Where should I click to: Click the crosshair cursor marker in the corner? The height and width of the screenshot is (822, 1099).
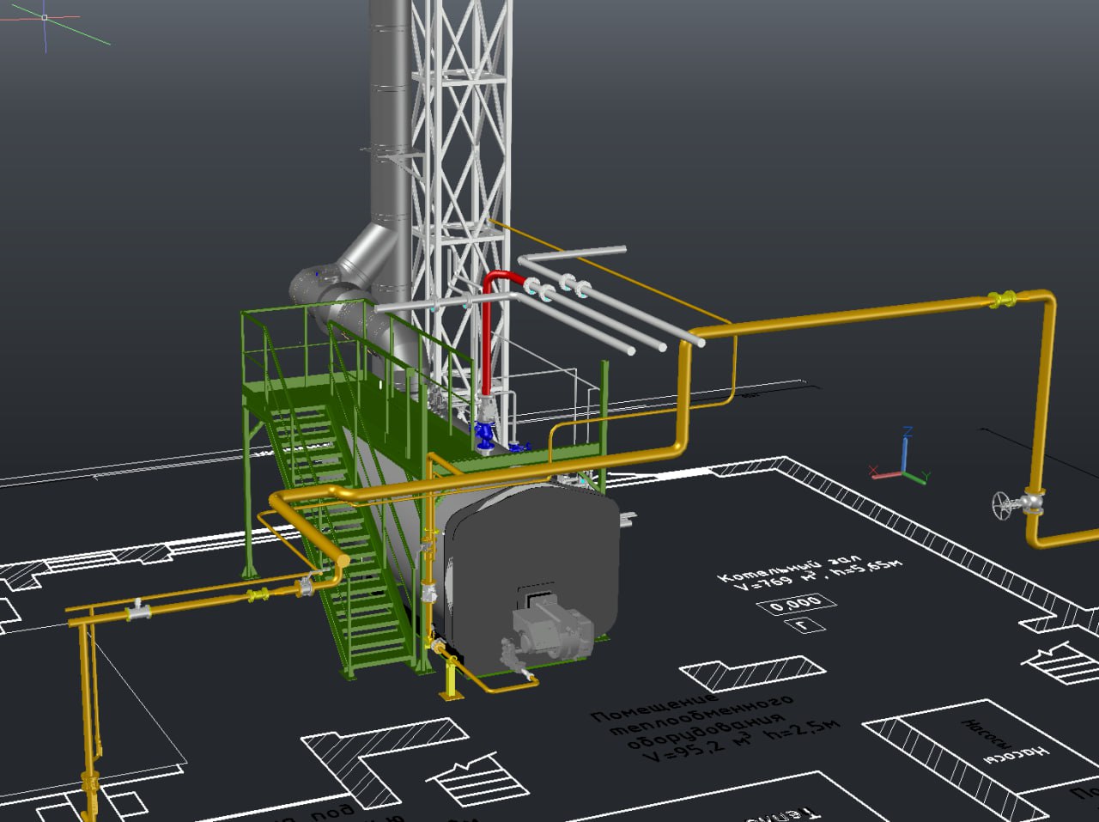pos(45,17)
